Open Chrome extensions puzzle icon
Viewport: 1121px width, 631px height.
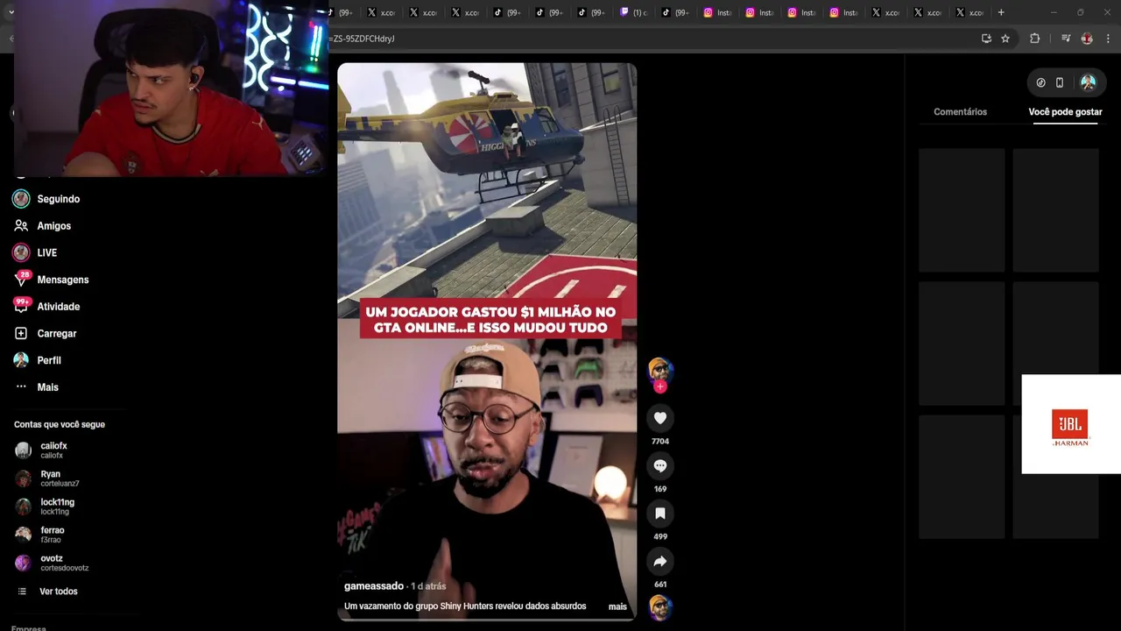point(1034,39)
